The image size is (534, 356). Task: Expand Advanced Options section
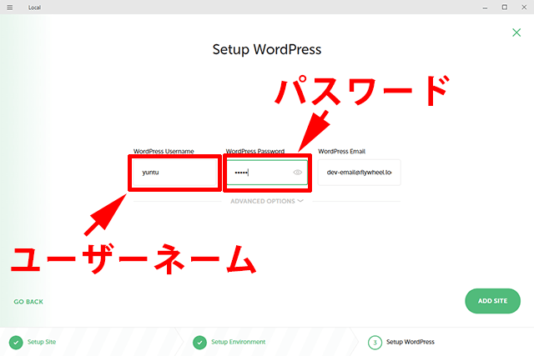pos(267,201)
